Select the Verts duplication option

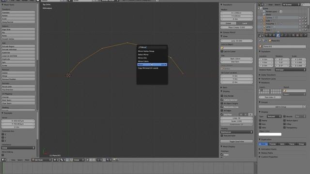click(282, 144)
